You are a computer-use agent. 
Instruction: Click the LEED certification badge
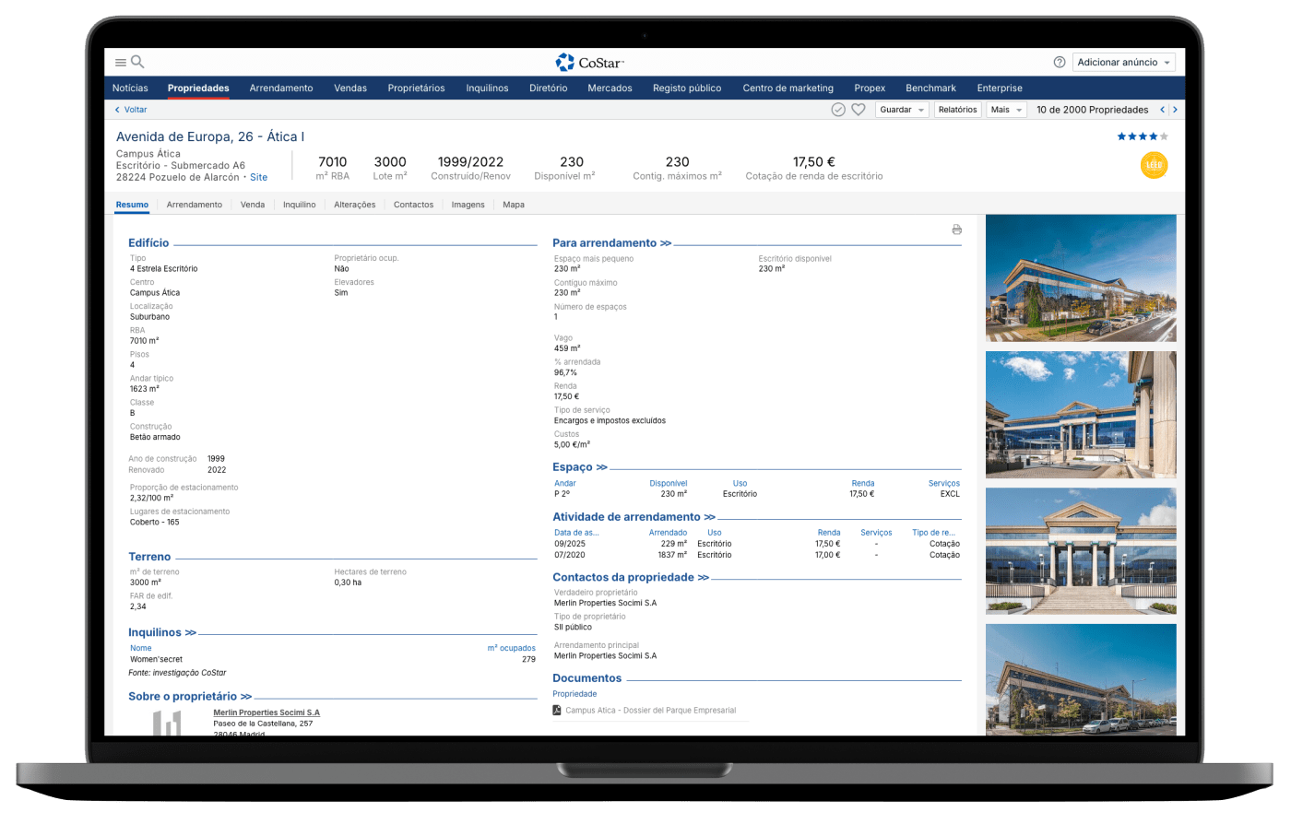point(1154,166)
